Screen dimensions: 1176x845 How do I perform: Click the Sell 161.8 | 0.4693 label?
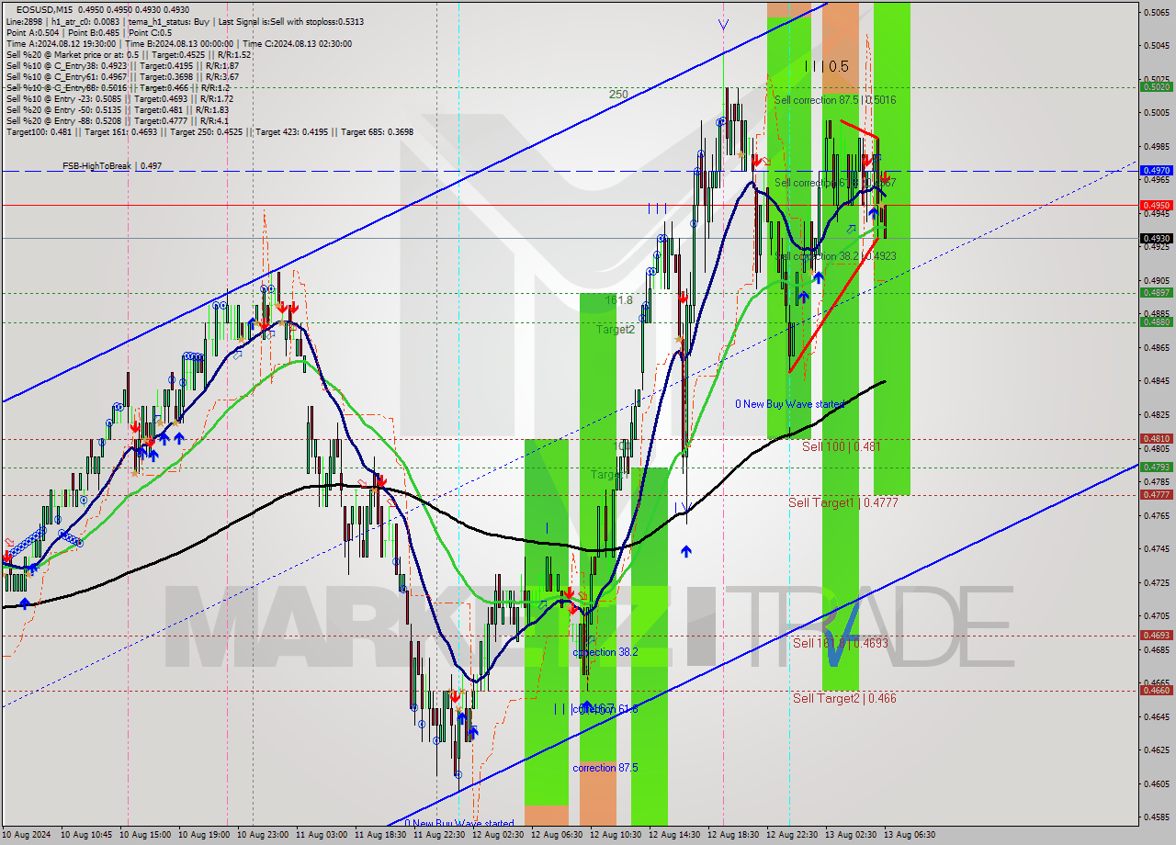click(841, 644)
